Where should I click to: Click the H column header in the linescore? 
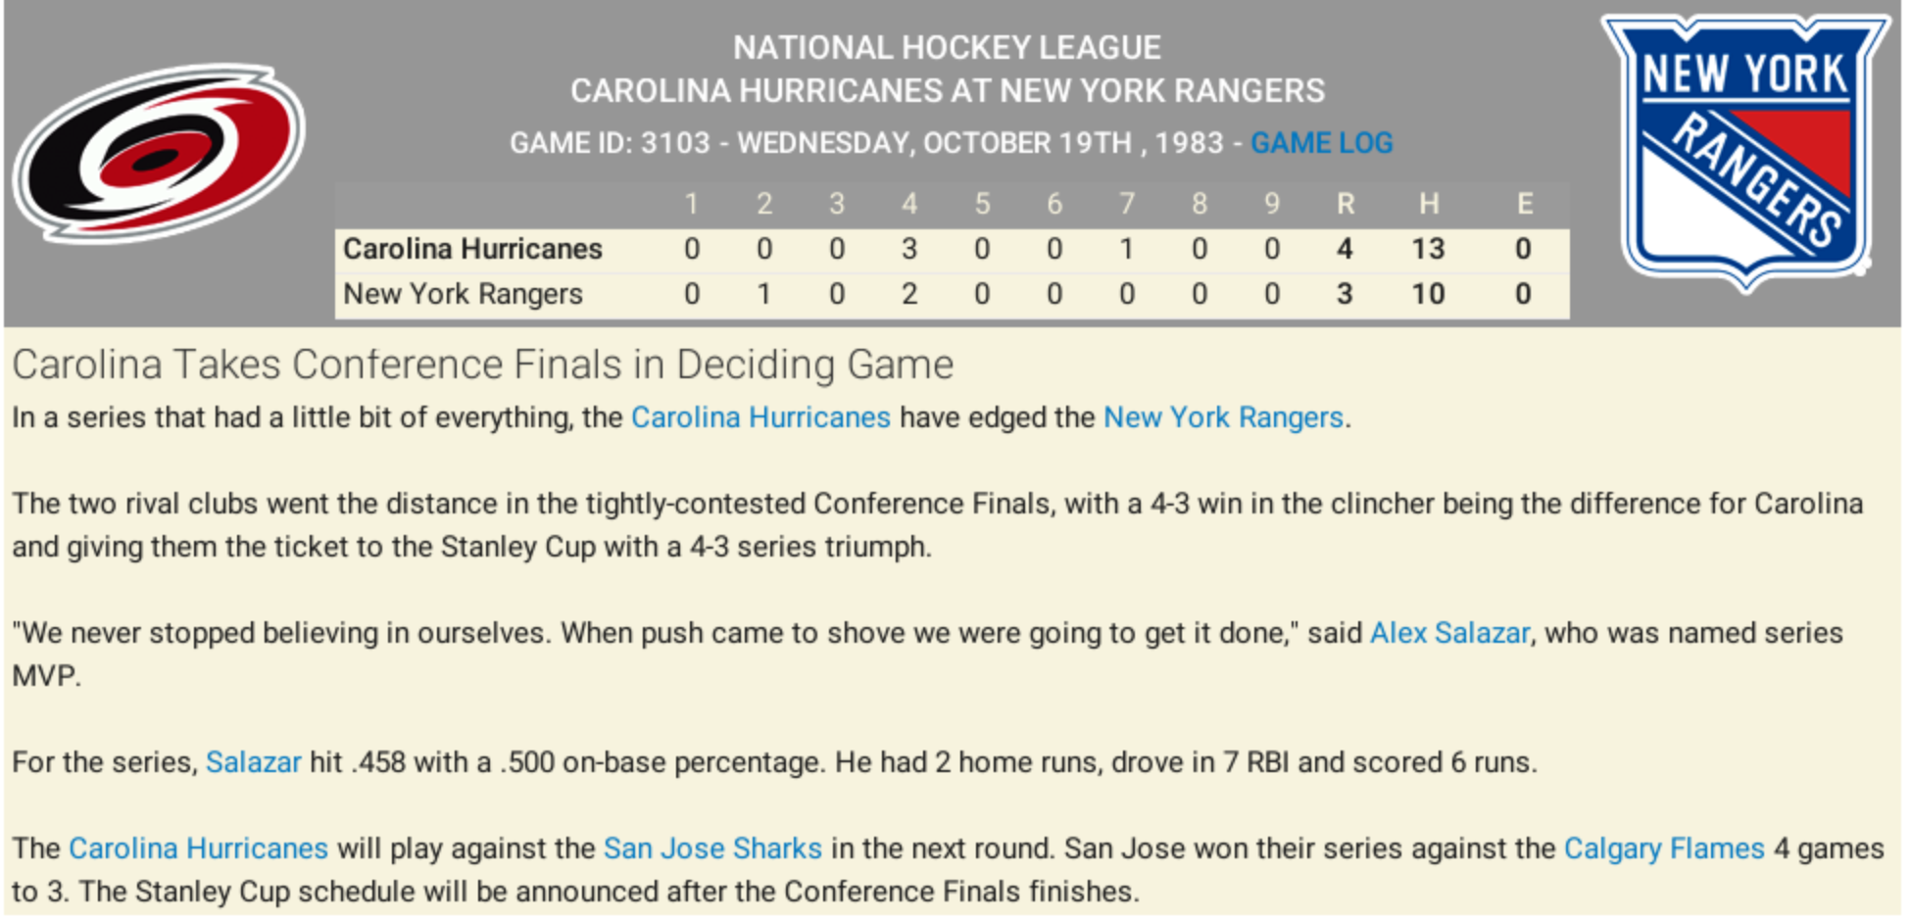tap(1428, 204)
